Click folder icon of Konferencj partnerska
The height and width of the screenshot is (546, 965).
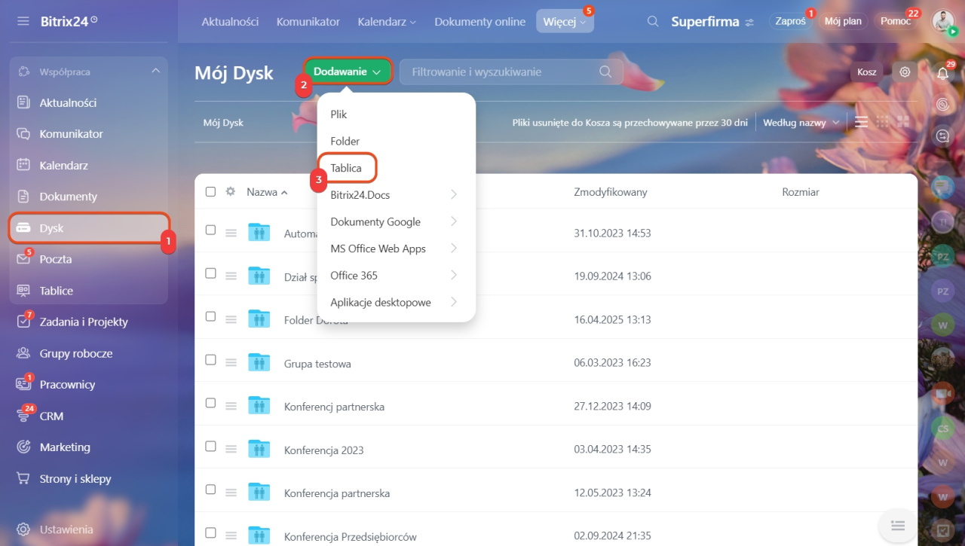259,406
